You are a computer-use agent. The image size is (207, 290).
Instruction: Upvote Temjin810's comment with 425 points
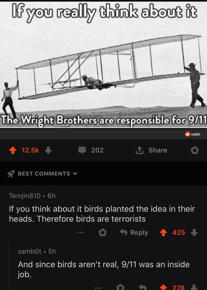(163, 232)
